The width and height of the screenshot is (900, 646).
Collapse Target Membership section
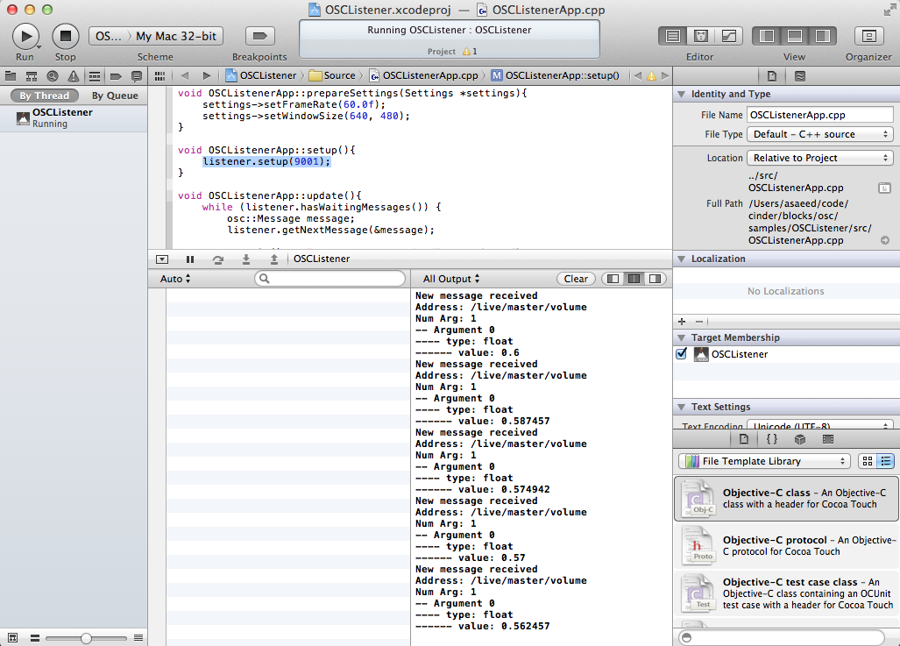tap(681, 337)
